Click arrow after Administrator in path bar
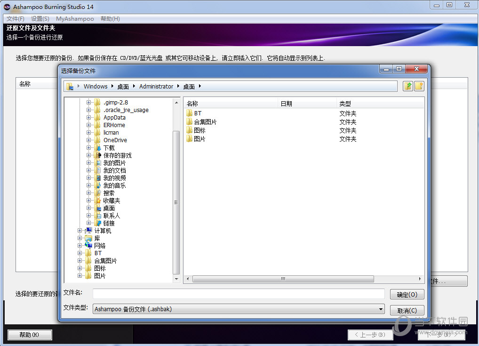 178,86
